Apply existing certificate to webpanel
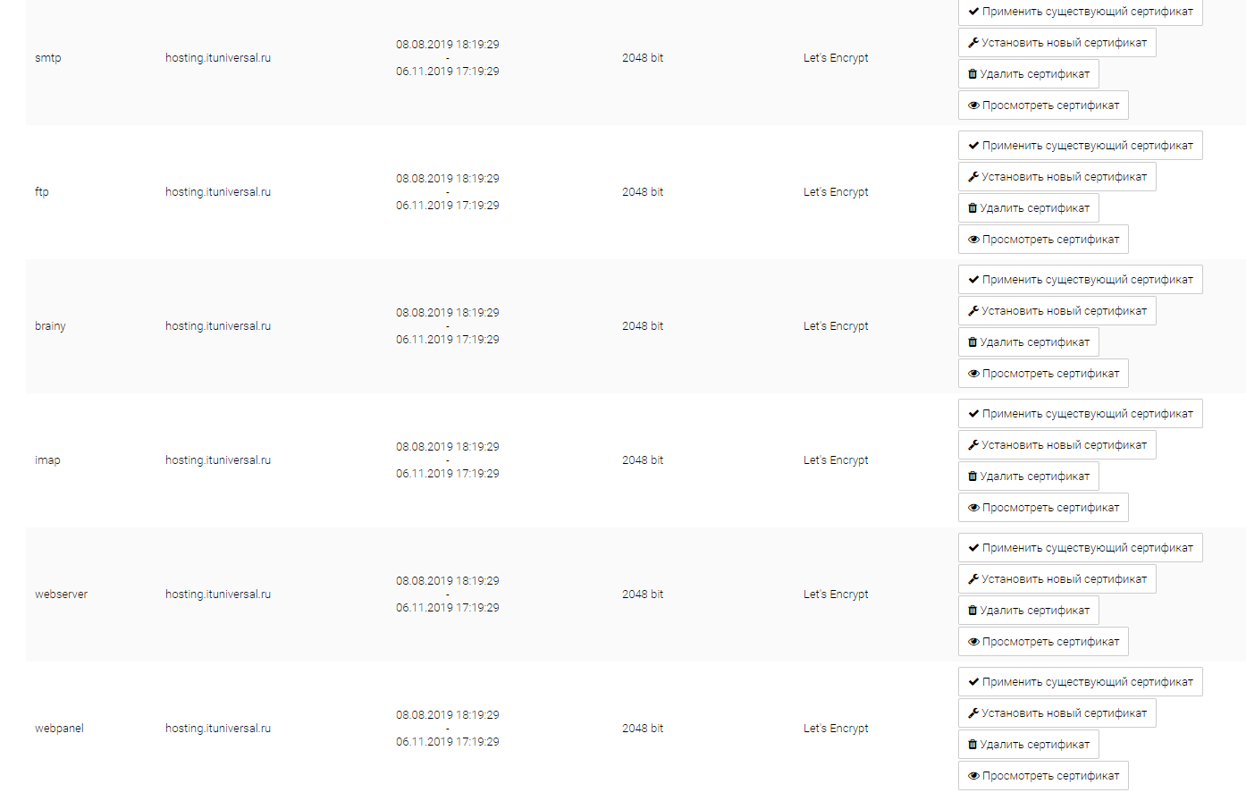 [1080, 682]
